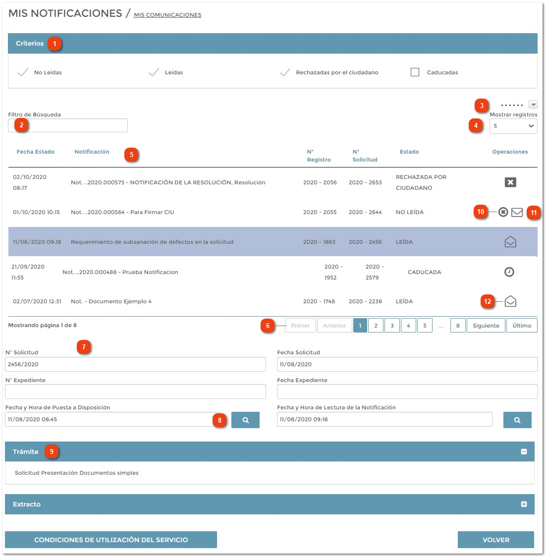Open the read envelope icon for Documento Ejemplo 4
Image resolution: width=547 pixels, height=558 pixels.
coord(510,301)
